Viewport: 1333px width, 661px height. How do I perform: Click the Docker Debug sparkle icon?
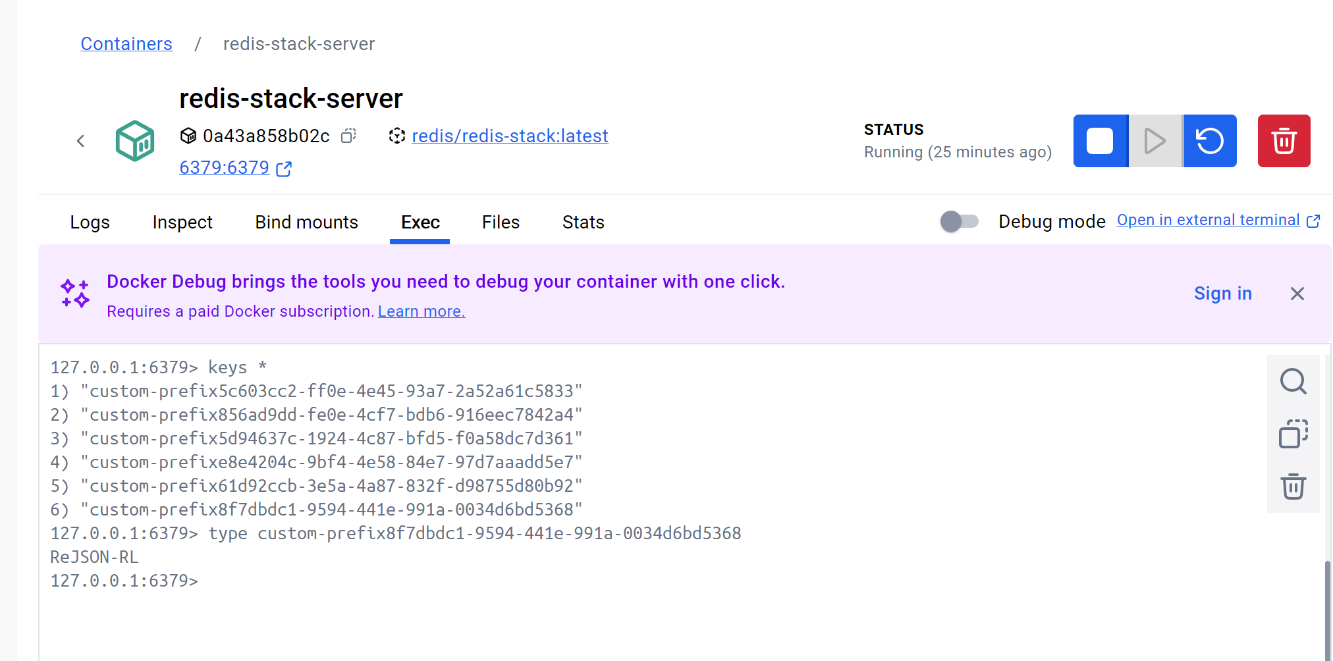[x=75, y=294]
